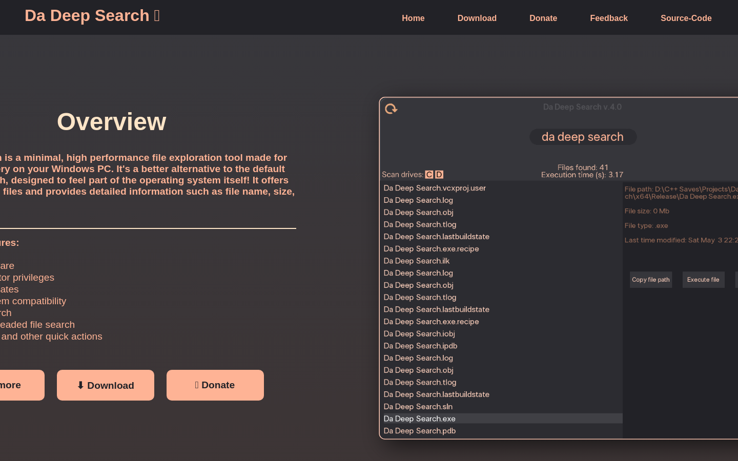Click the peach Download button with arrow

click(x=106, y=385)
